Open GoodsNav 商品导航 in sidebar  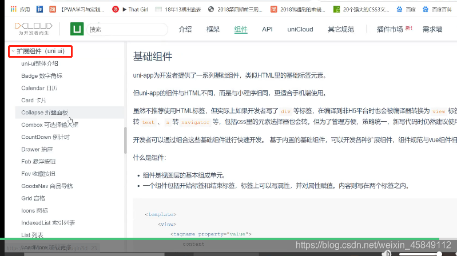point(47,186)
